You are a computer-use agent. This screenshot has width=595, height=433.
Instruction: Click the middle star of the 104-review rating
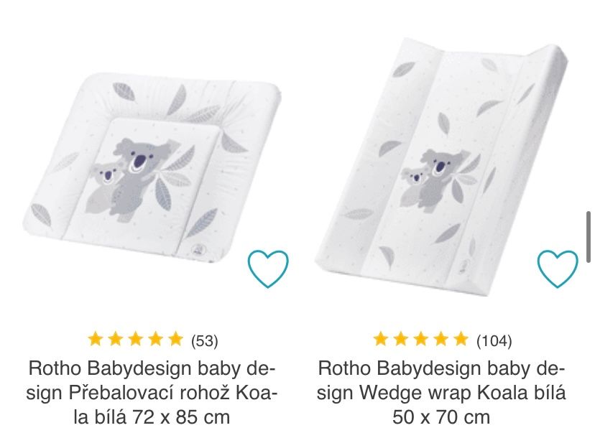(x=421, y=339)
